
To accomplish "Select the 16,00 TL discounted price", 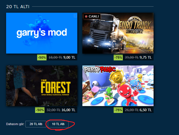I will pos(68,110).
